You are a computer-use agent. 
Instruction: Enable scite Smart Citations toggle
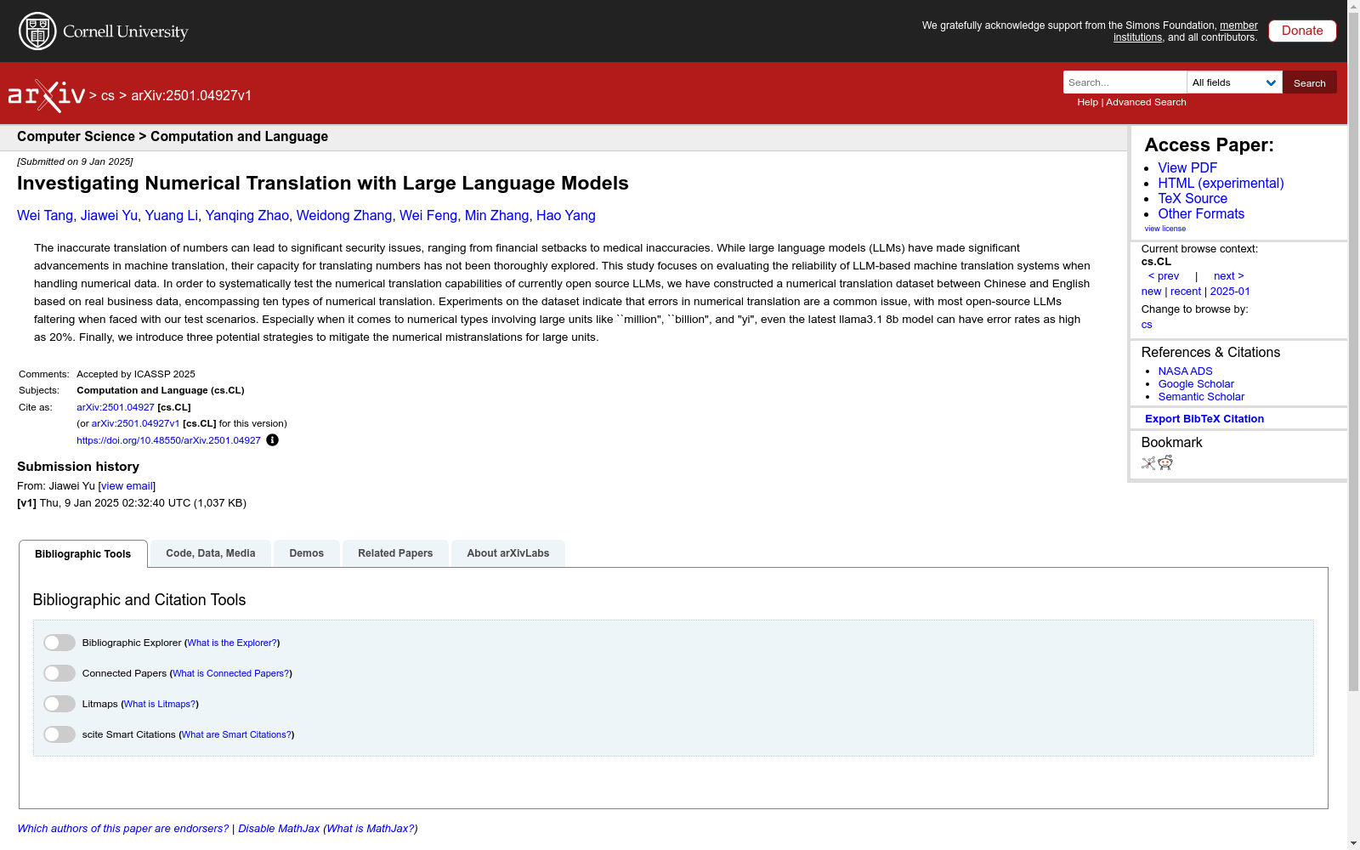point(59,734)
